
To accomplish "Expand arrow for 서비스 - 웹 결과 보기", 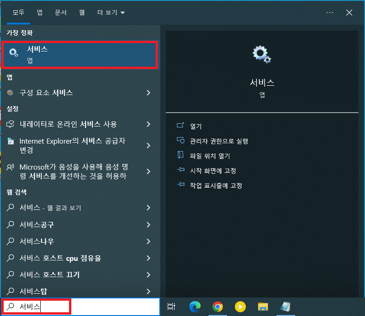I will coord(149,208).
